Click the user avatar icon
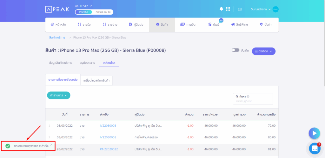The image size is (325, 158). [x=275, y=9]
